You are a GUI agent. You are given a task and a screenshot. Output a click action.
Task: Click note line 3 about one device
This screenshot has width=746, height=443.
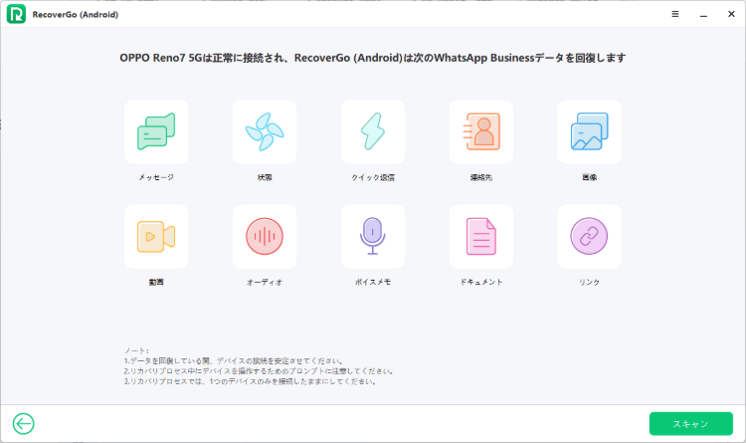(x=251, y=381)
